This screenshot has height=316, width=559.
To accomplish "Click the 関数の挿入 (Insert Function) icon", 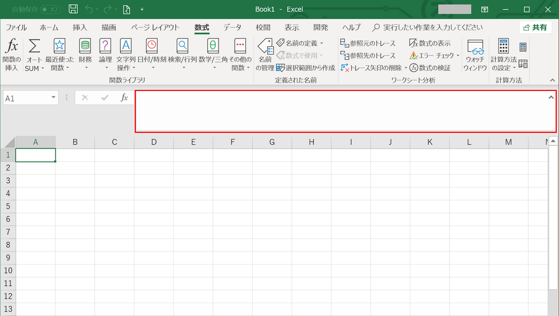I will coord(11,47).
